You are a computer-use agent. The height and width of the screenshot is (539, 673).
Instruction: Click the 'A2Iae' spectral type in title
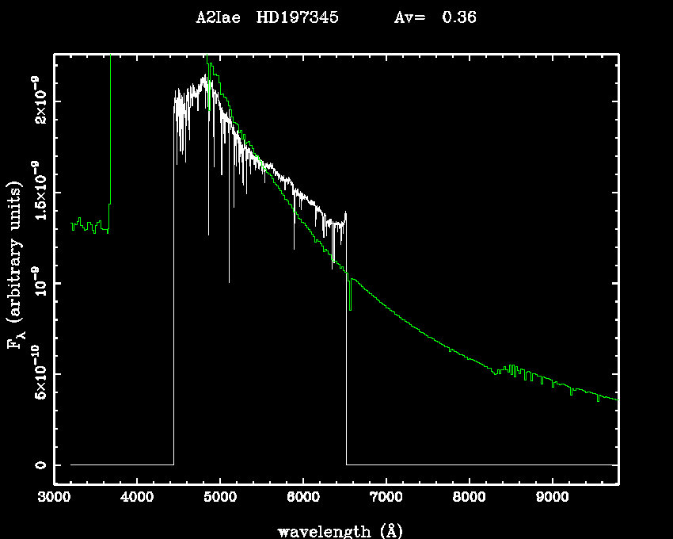point(218,18)
